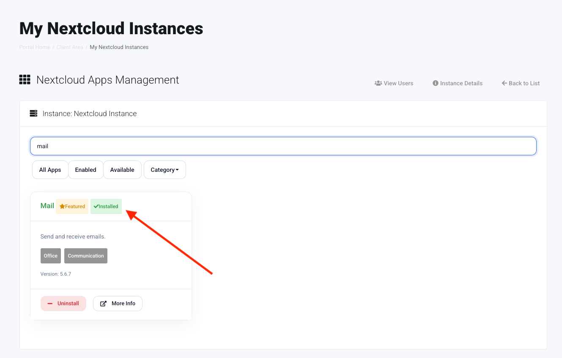Click the "Version: 5.6.7" text
Viewport: 562px width, 358px height.
pyautogui.click(x=56, y=274)
